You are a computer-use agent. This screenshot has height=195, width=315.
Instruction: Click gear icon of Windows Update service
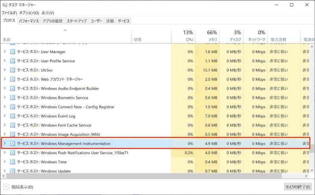(13, 171)
